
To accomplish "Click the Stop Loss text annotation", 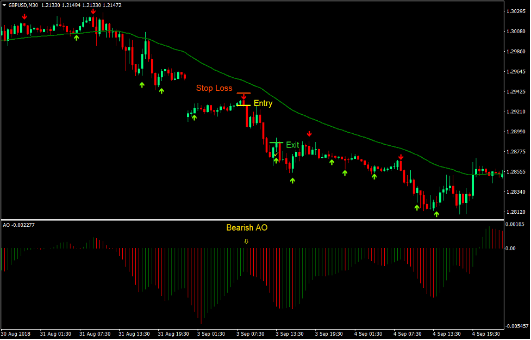I will tap(214, 88).
